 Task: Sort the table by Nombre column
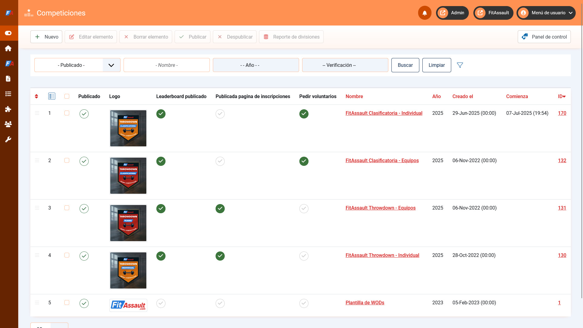coord(354,96)
